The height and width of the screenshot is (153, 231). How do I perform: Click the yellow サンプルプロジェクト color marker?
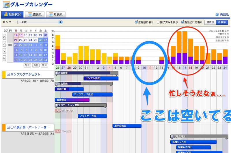(x=4, y=74)
